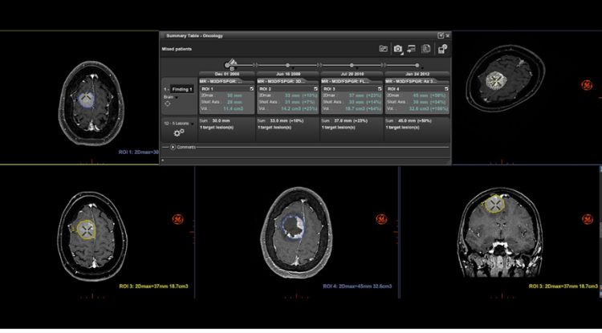Screen dimensions: 602x333
Task: Click the Finding 1 name field
Action: coord(182,89)
